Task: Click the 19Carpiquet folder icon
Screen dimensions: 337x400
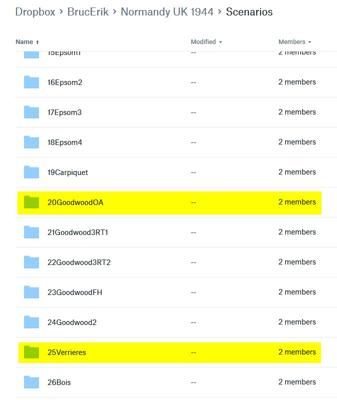Action: click(31, 172)
